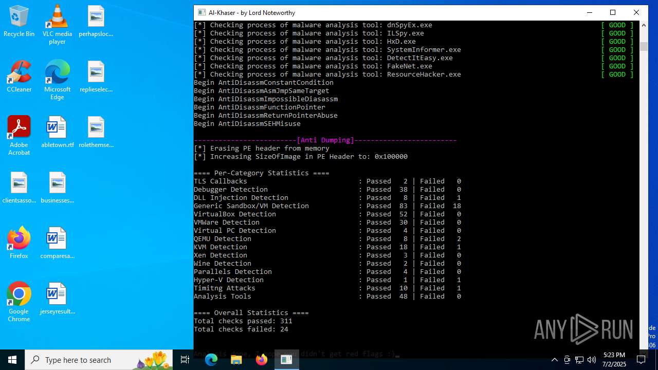Click the 'Analysis Tools' statistics row
This screenshot has width=658, height=370.
pos(327,297)
